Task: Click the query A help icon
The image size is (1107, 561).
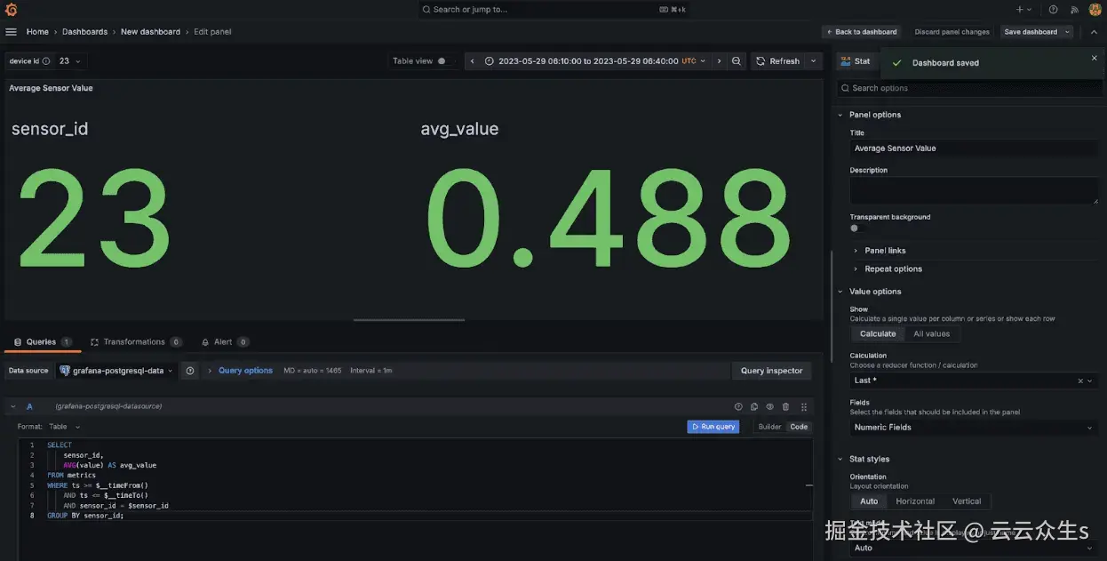Action: [738, 406]
